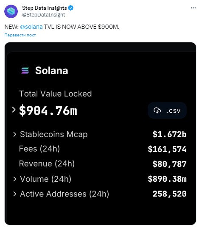
Task: Click the Solana heading text
Action: coord(52,71)
